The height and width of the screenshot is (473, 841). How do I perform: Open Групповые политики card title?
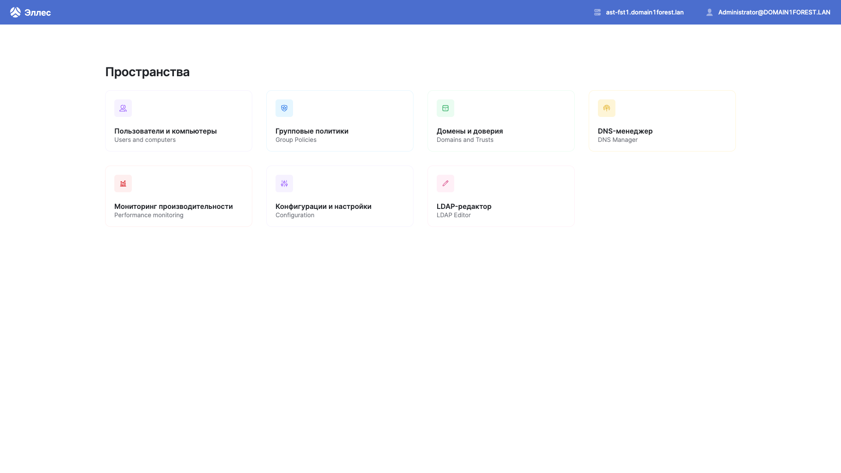pyautogui.click(x=312, y=131)
